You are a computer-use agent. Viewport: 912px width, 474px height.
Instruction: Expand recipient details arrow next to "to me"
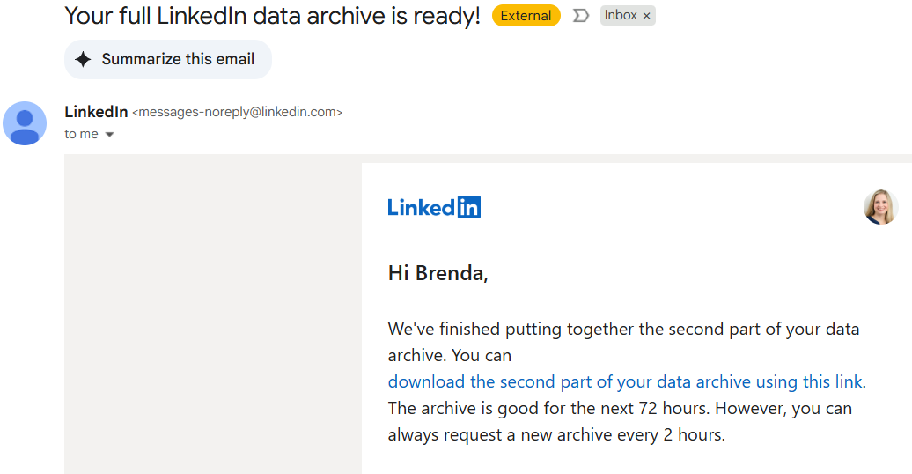[110, 135]
